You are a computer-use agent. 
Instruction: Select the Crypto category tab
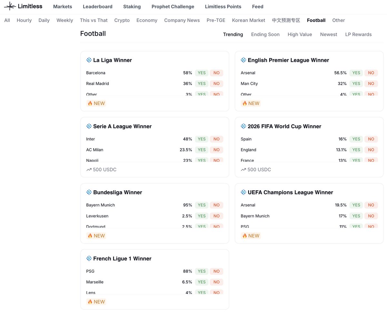click(x=122, y=20)
